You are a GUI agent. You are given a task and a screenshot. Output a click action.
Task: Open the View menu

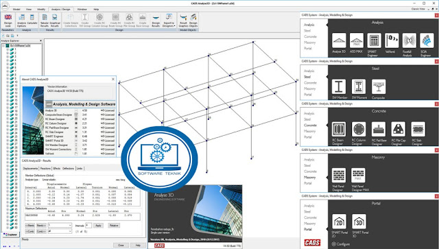point(29,9)
